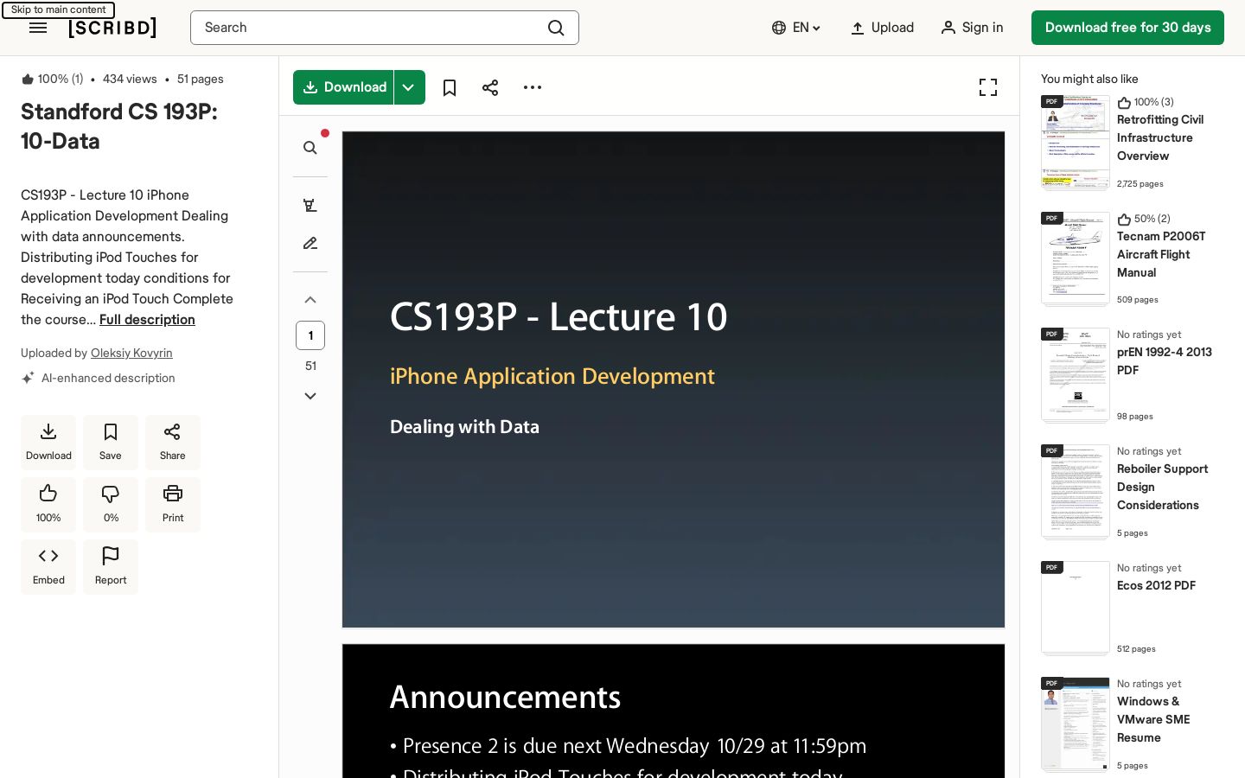This screenshot has height=778, width=1245.
Task: Go to previous page with up chevron
Action: pos(310,300)
